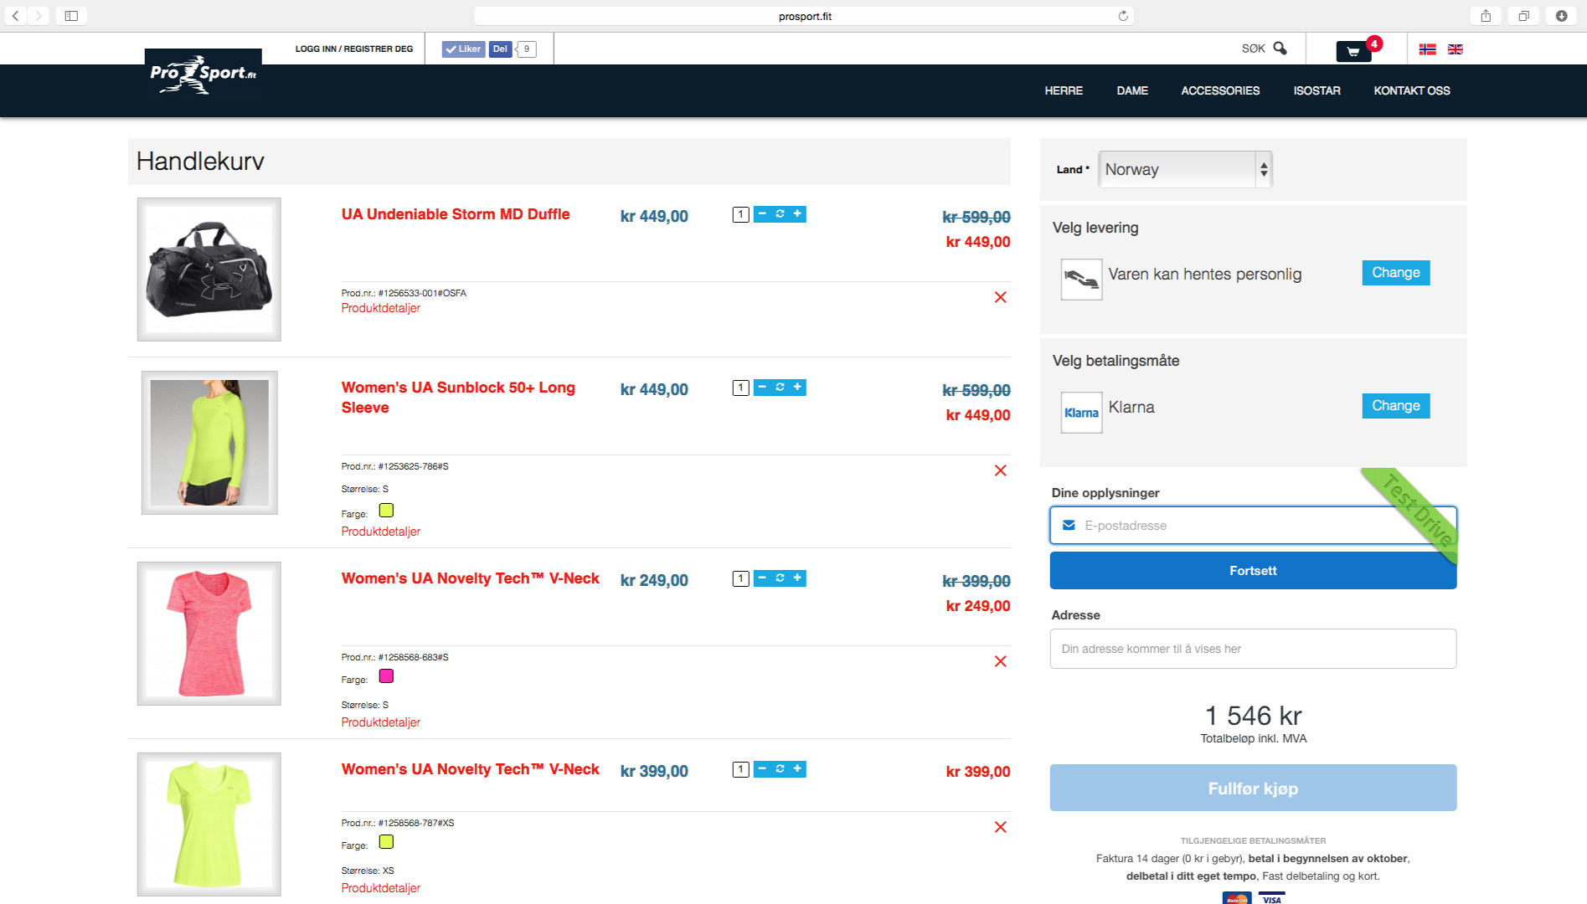Click the pink V-Neck thumbnail
1587x904 pixels.
point(209,634)
